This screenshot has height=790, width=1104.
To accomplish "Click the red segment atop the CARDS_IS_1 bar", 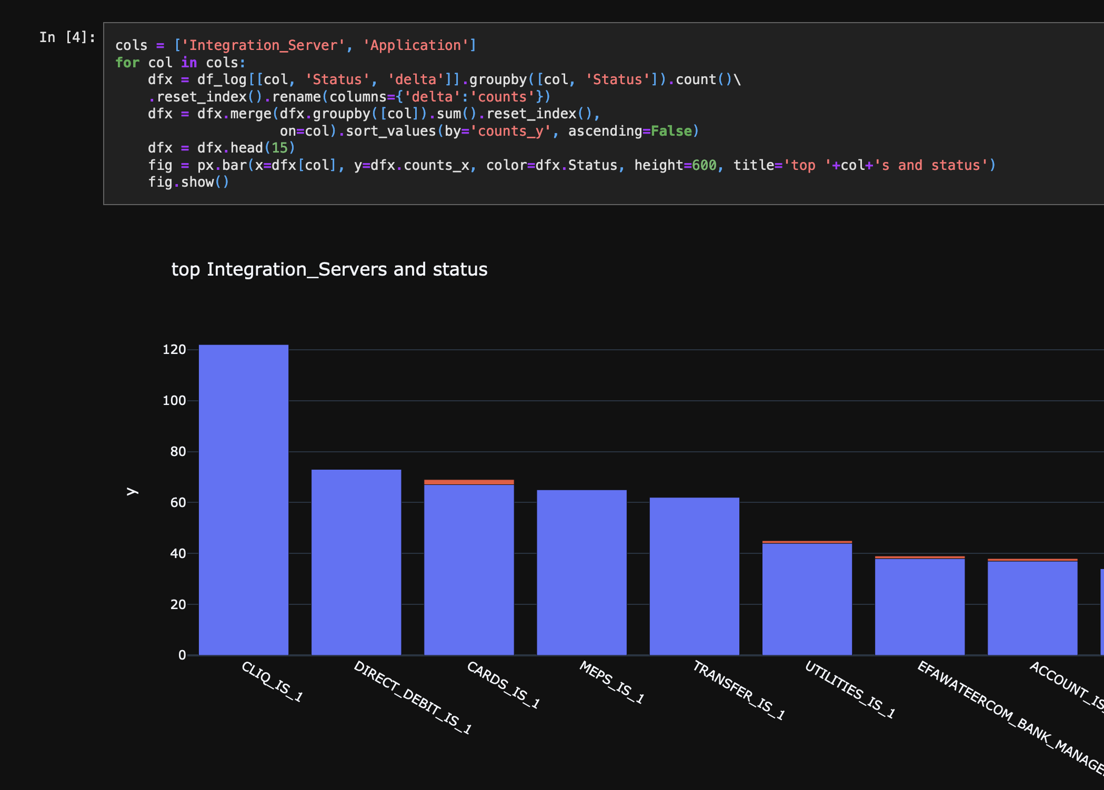I will tap(469, 482).
